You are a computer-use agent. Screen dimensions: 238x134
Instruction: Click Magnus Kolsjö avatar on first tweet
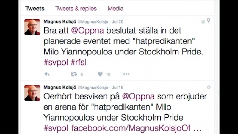point(32,27)
